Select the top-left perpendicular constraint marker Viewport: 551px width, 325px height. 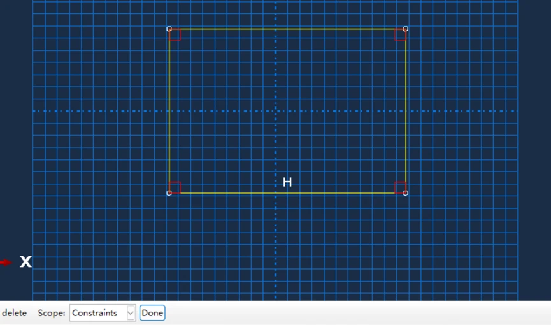[175, 35]
